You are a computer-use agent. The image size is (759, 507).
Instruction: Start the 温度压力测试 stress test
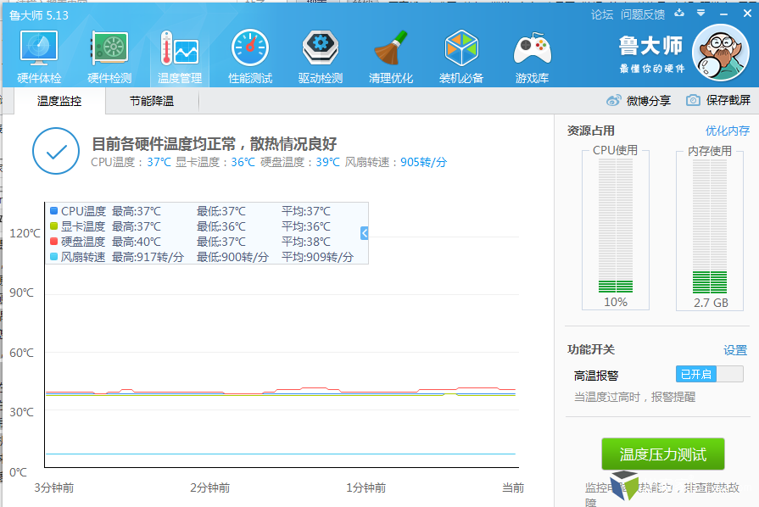point(662,454)
